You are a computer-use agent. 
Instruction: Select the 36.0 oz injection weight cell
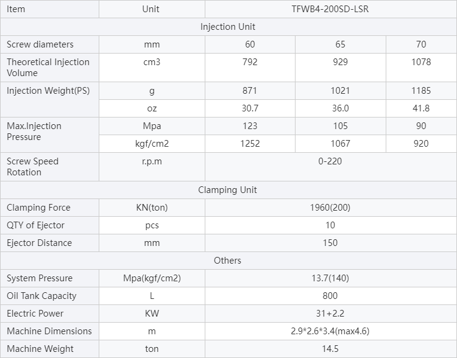[340, 108]
